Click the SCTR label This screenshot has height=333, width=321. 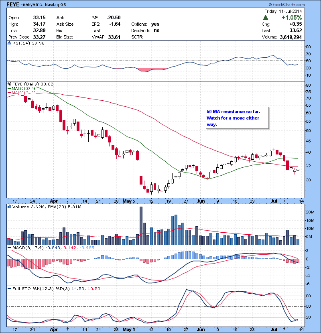coord(137,37)
